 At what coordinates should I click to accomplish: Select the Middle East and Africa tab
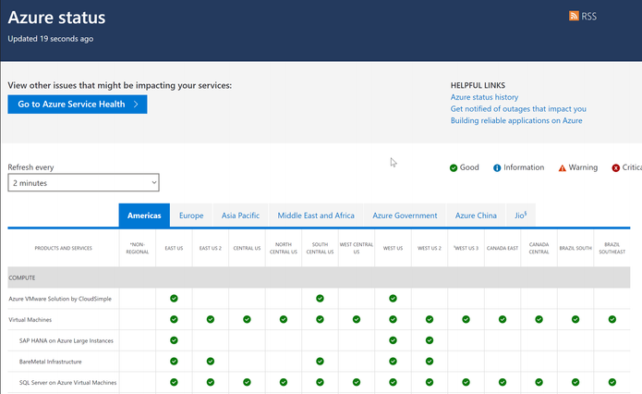coord(316,215)
